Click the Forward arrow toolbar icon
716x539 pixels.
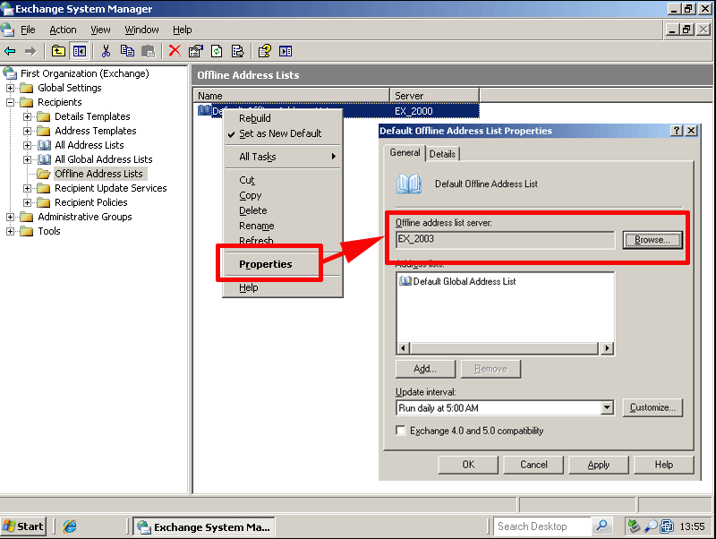click(x=30, y=51)
